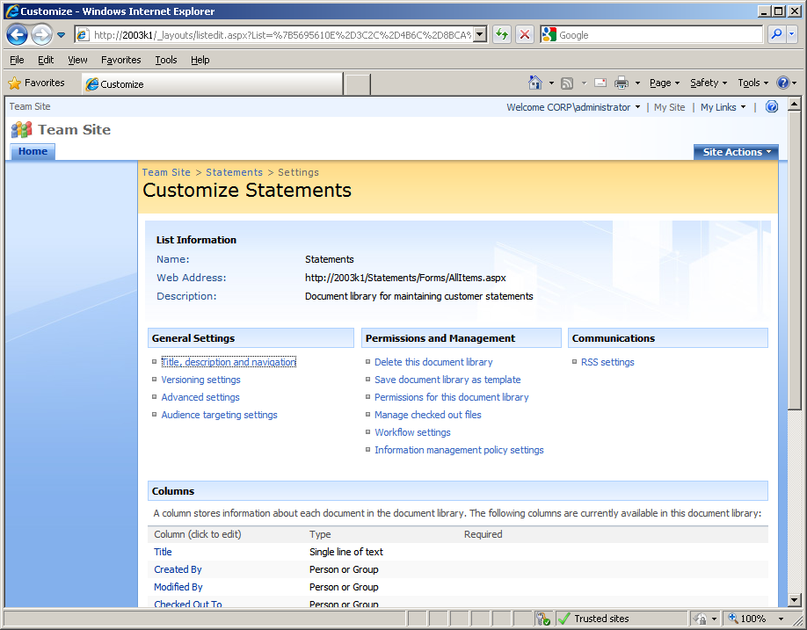Click Delete this document library
This screenshot has height=630, width=807.
(x=433, y=361)
